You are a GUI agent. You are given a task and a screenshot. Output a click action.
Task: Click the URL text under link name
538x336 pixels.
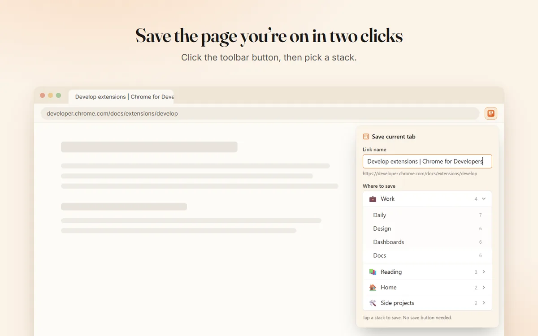pyautogui.click(x=420, y=174)
